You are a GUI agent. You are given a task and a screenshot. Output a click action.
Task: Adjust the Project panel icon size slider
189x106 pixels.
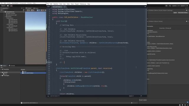[134, 103]
